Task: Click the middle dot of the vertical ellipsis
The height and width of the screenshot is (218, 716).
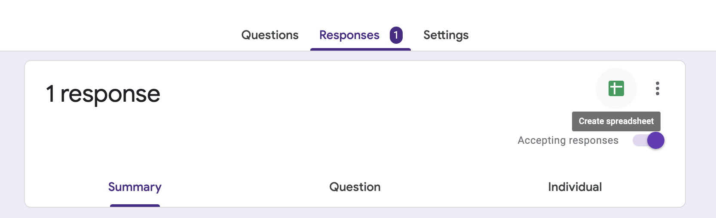Action: 657,88
